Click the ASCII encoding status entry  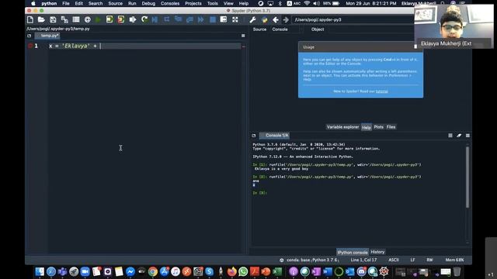394,260
